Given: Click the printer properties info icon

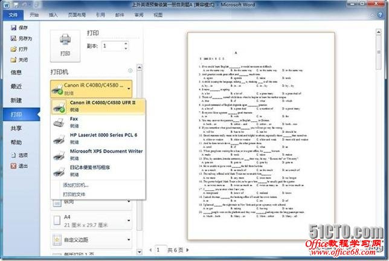Looking at the screenshot, I should click(x=130, y=71).
